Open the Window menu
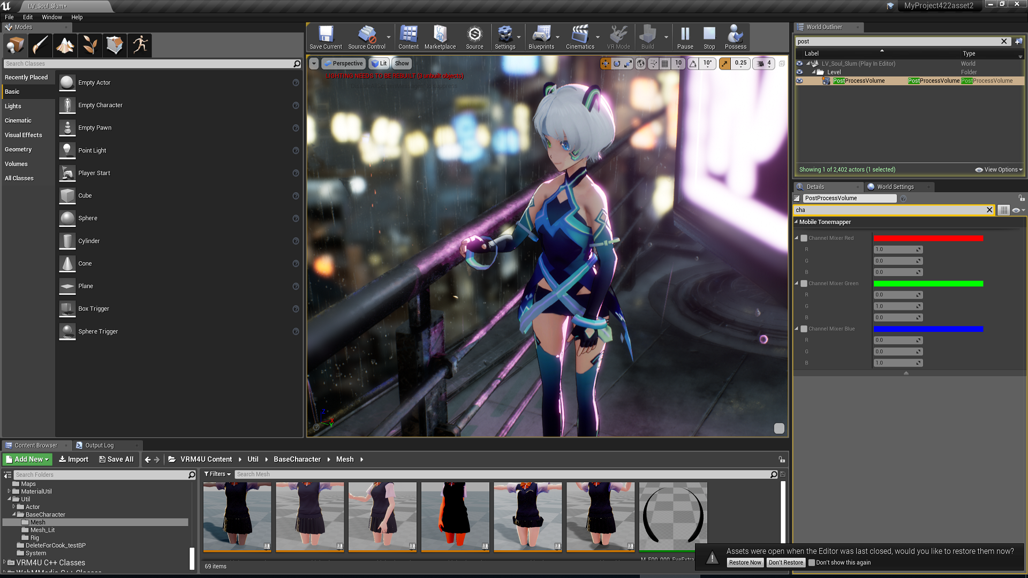Viewport: 1028px width, 578px height. point(52,17)
